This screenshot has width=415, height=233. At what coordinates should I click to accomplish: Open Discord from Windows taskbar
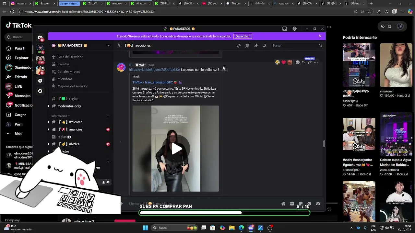[x=251, y=228]
